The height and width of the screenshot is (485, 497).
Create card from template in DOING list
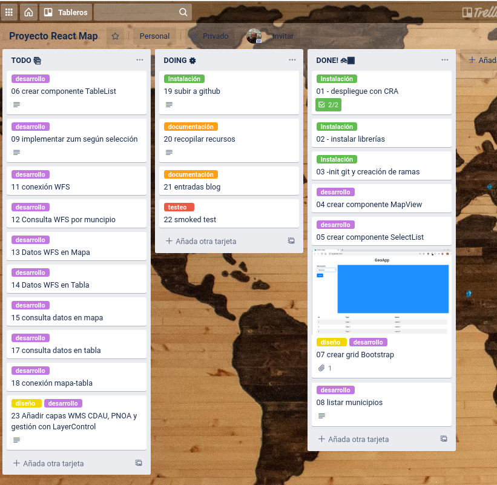(x=291, y=241)
